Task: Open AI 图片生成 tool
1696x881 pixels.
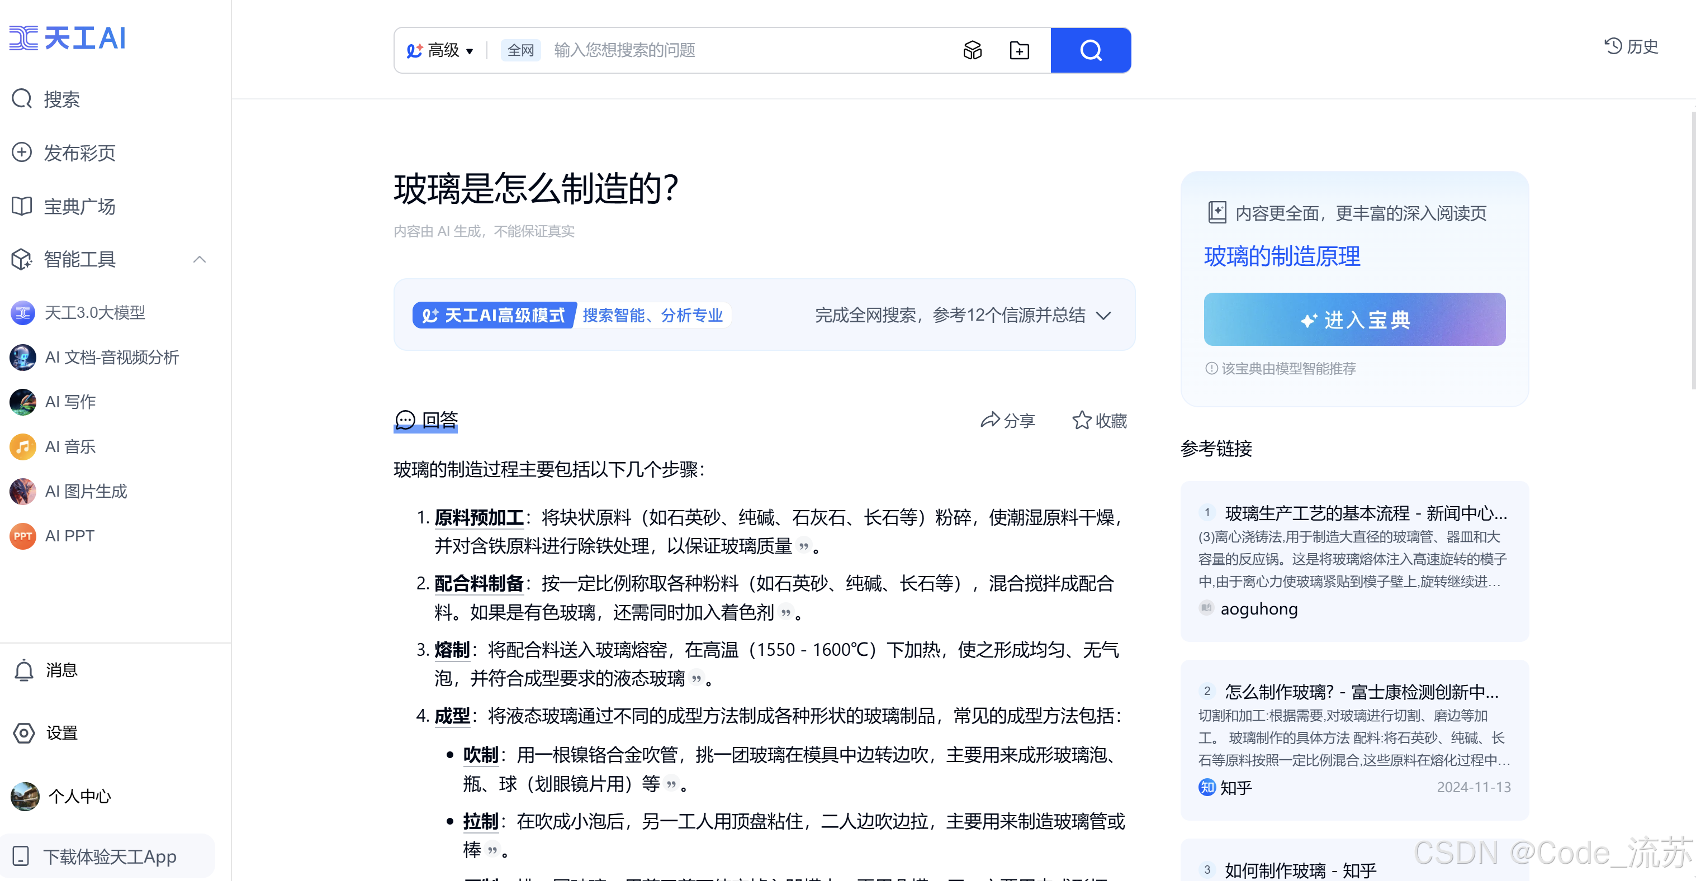Action: (86, 492)
